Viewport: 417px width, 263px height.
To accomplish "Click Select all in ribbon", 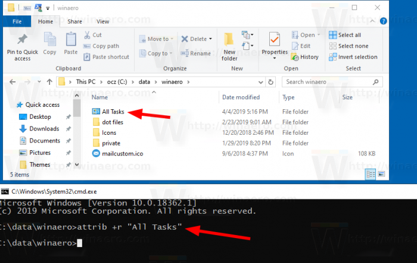I will 345,35.
